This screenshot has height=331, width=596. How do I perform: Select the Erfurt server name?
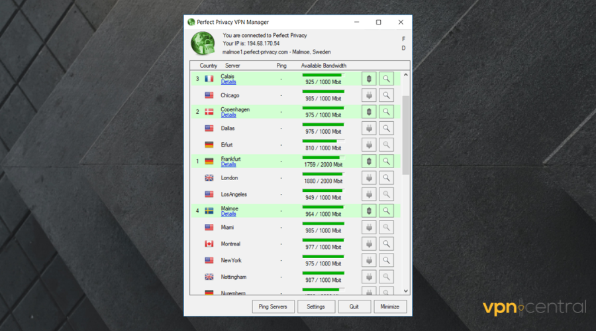tap(226, 145)
